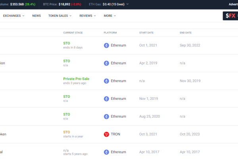Screen dimensions: 238x159
Task: Sort by Current Stage column header
Action: 73,33
